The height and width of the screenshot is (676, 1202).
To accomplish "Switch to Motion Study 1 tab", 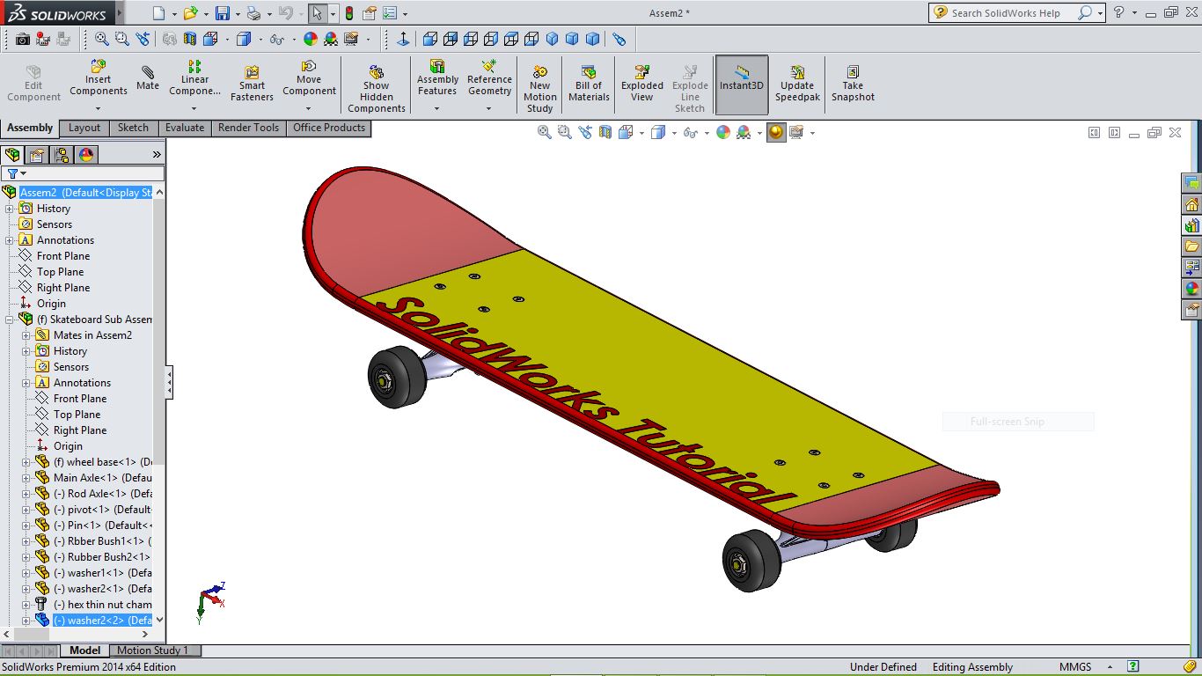I will click(152, 650).
